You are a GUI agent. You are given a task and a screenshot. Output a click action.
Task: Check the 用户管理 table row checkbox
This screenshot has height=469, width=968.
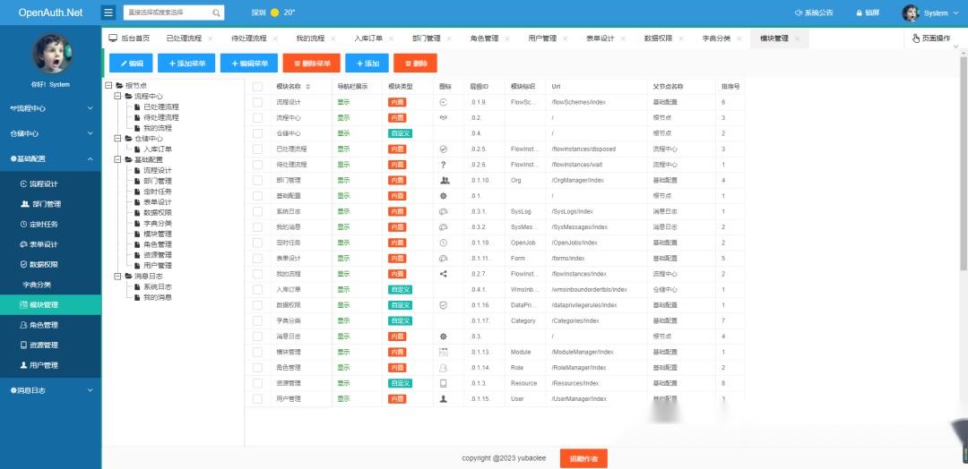[257, 399]
